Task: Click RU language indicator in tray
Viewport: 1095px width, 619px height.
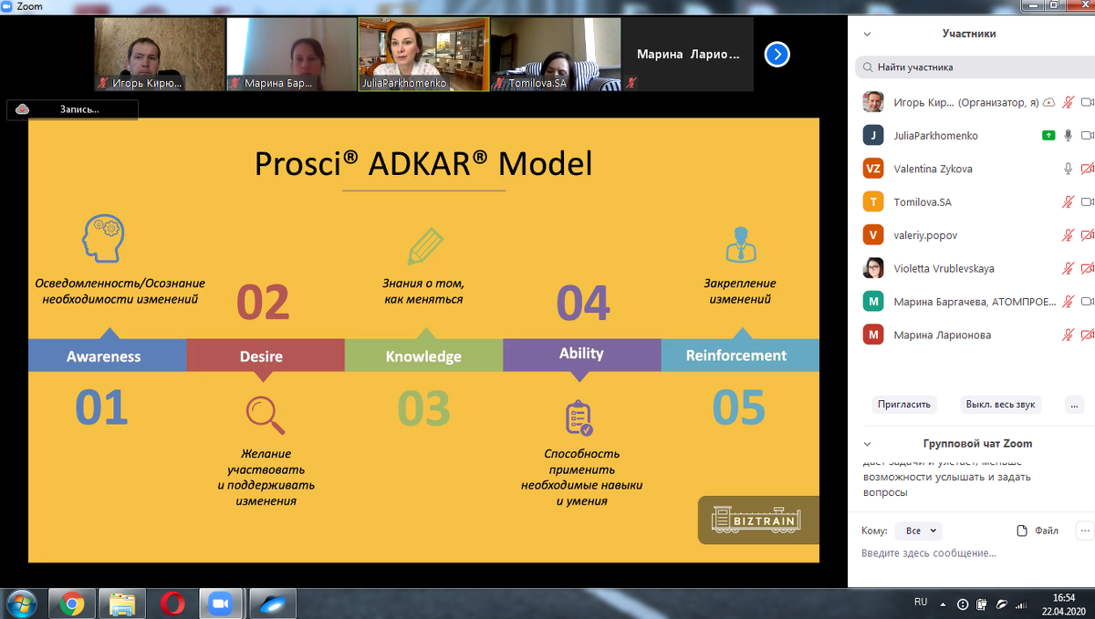Action: [x=921, y=602]
